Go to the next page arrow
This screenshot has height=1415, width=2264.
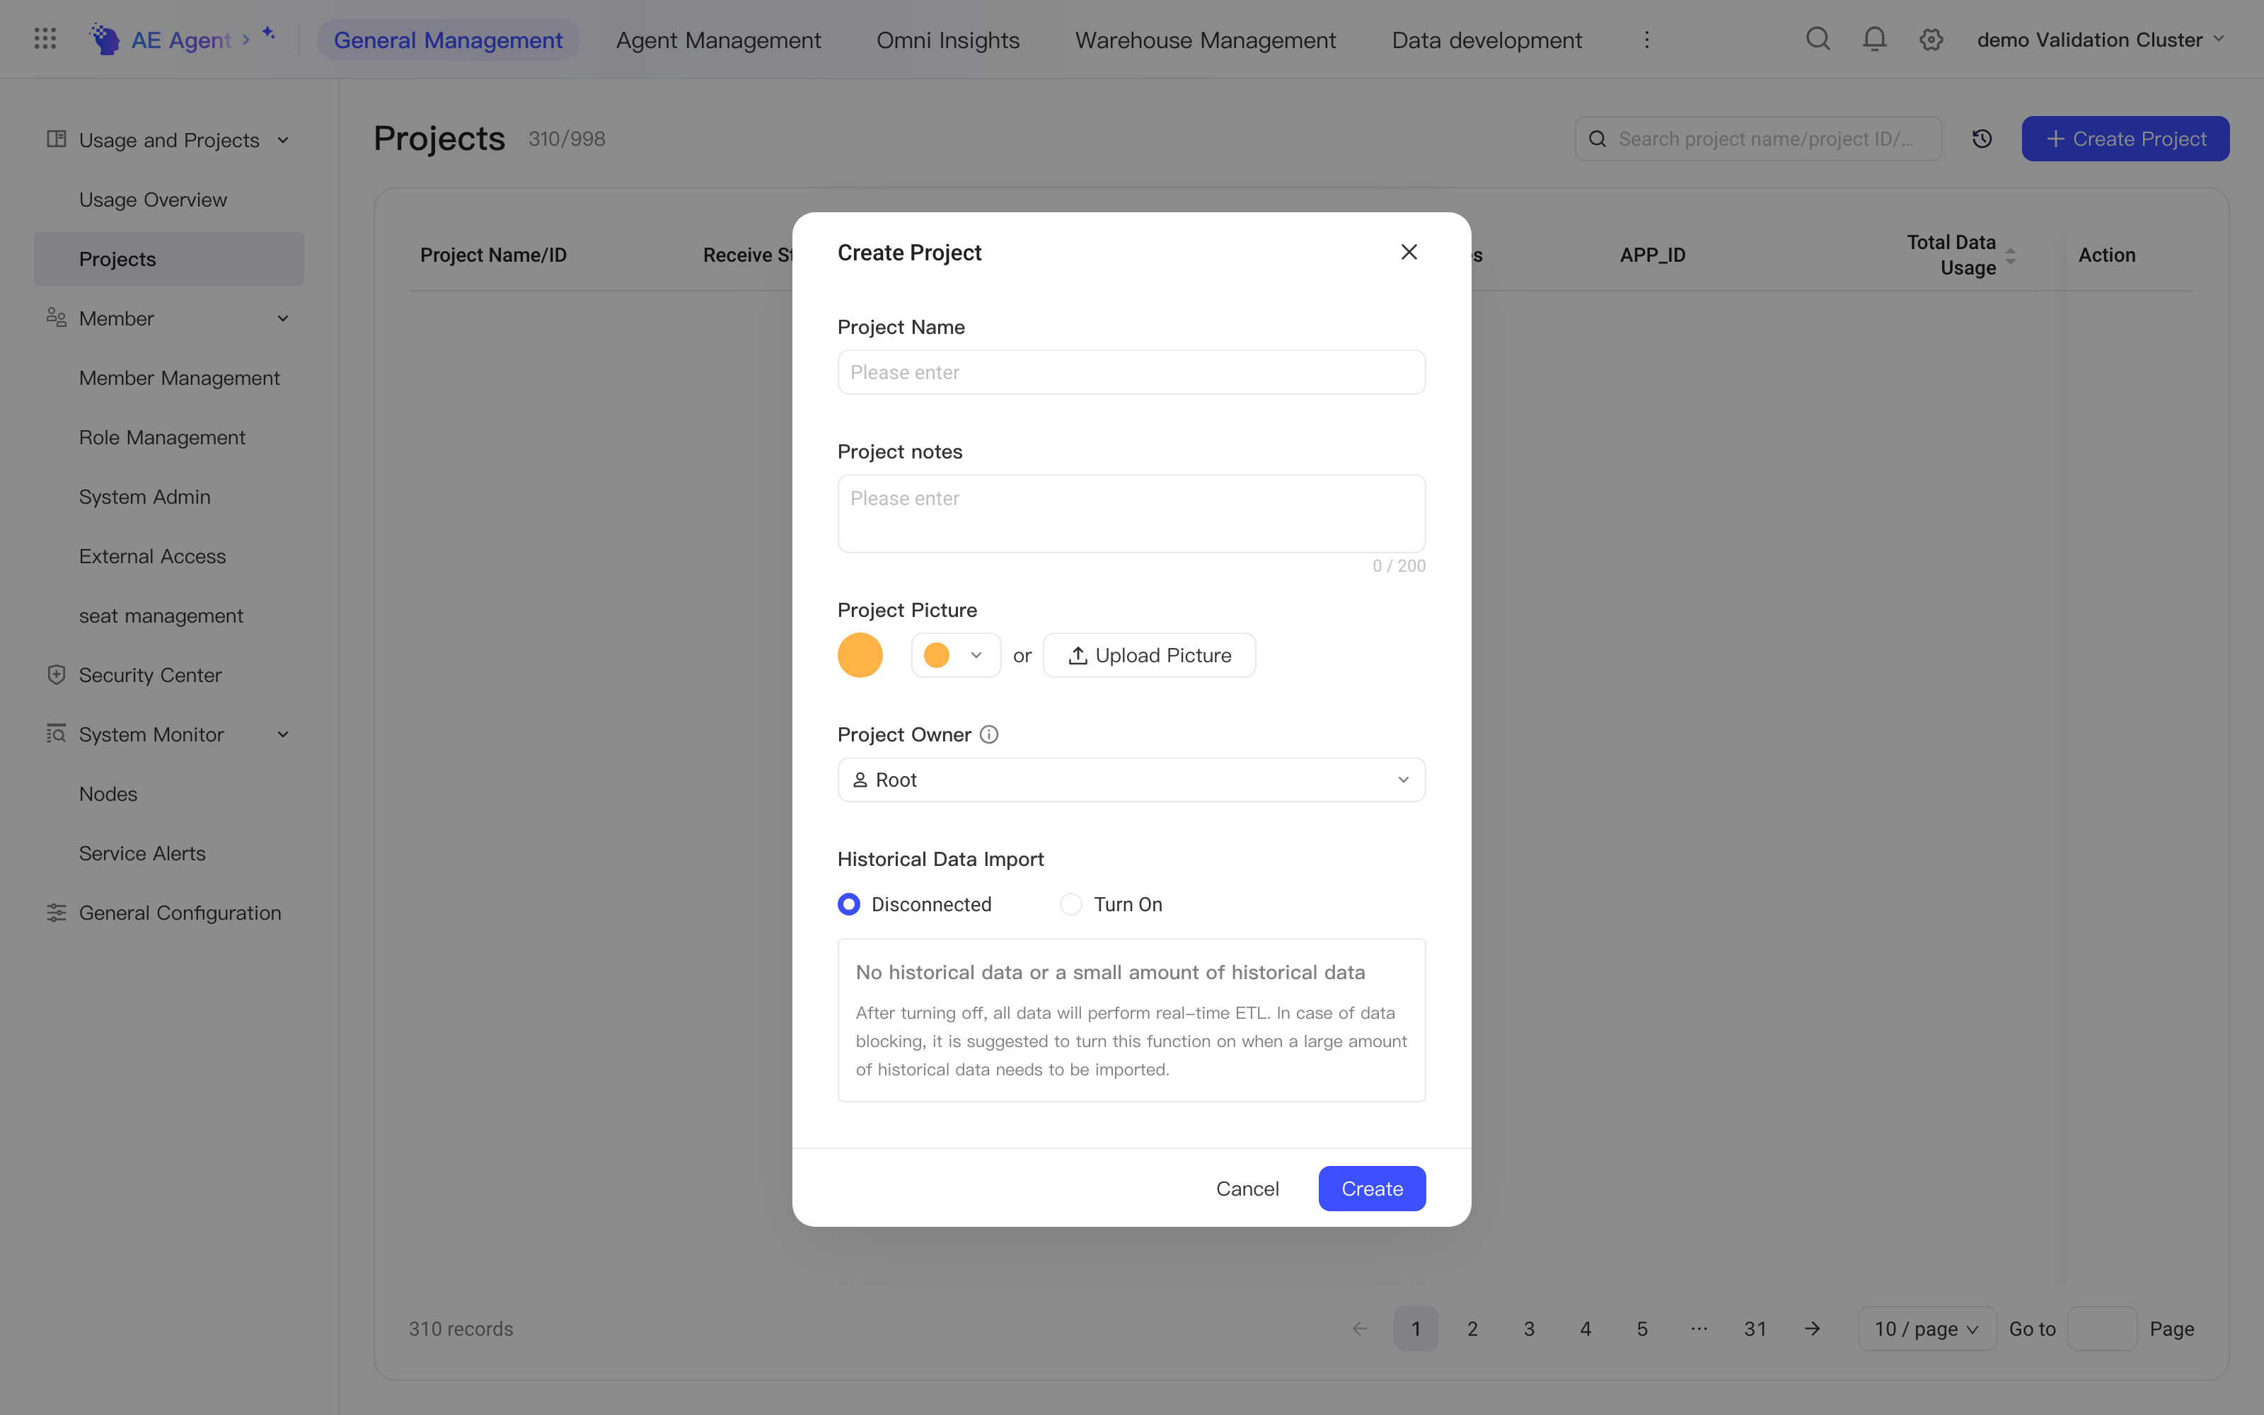1812,1328
